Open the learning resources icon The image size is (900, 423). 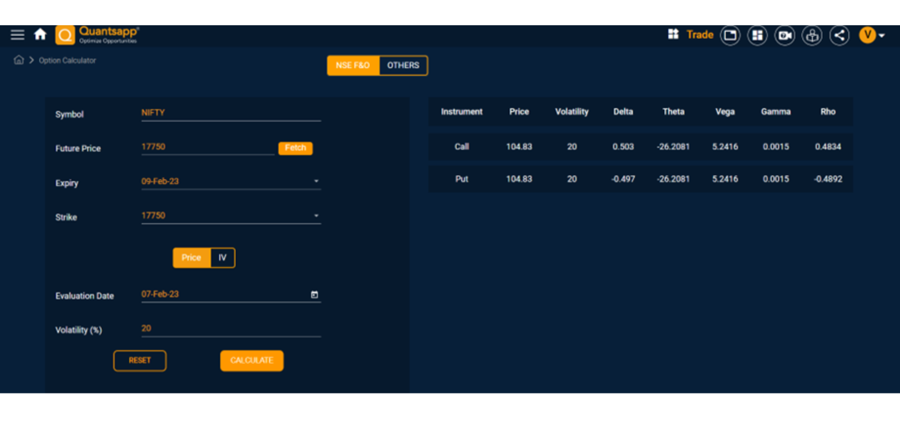(812, 35)
